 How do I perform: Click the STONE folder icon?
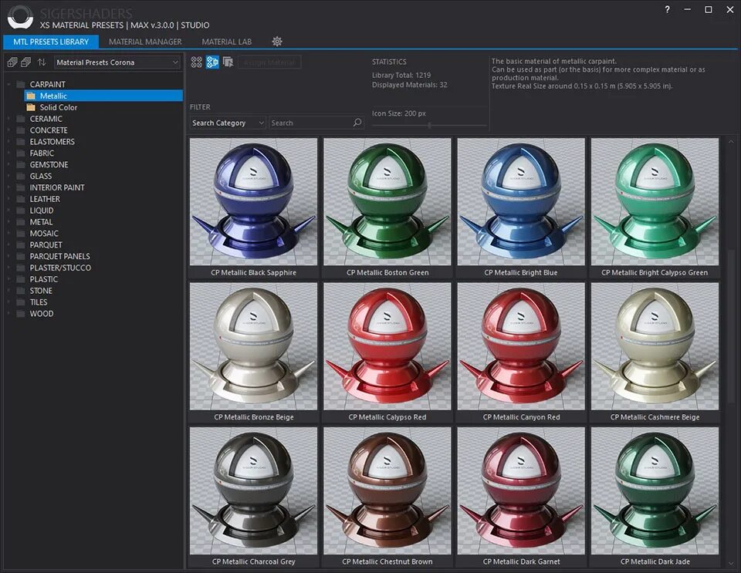[x=21, y=291]
